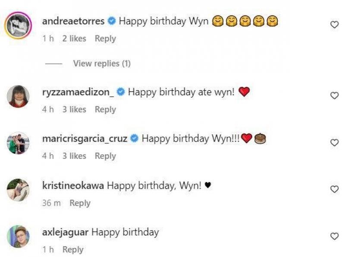Reply to andreaetorres's comment
Image resolution: width=345 pixels, height=257 pixels.
pos(105,38)
